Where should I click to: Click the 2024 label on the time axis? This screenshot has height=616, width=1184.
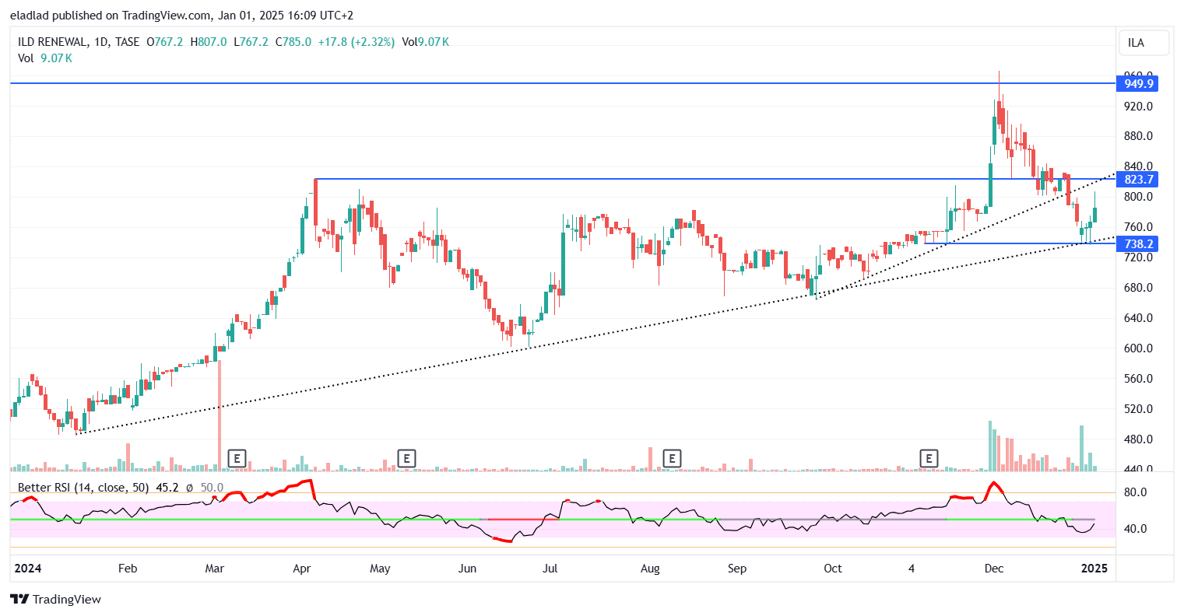(27, 569)
